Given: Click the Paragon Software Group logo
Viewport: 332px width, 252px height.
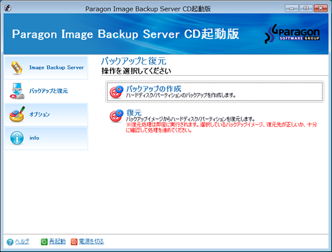Looking at the screenshot, I should 292,34.
